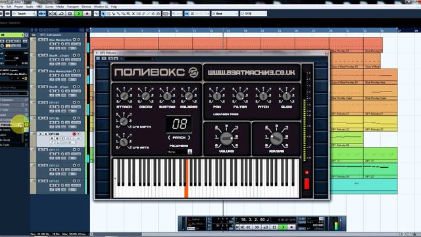Image resolution: width=421 pixels, height=237 pixels.
Task: Open the Help menu
Action: pyautogui.click(x=114, y=7)
